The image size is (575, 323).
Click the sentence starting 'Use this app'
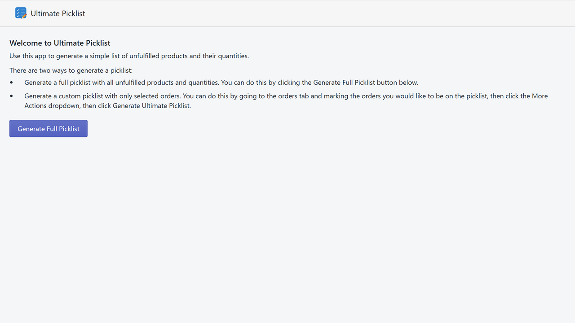pos(129,56)
